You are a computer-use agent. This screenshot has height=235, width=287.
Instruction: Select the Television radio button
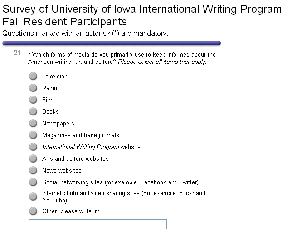click(33, 76)
